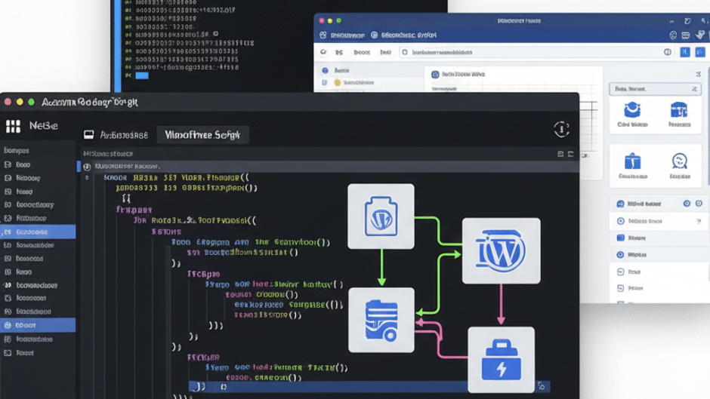The width and height of the screenshot is (710, 399).
Task: Click the second circular icon at right of top list row
Action: [699, 204]
